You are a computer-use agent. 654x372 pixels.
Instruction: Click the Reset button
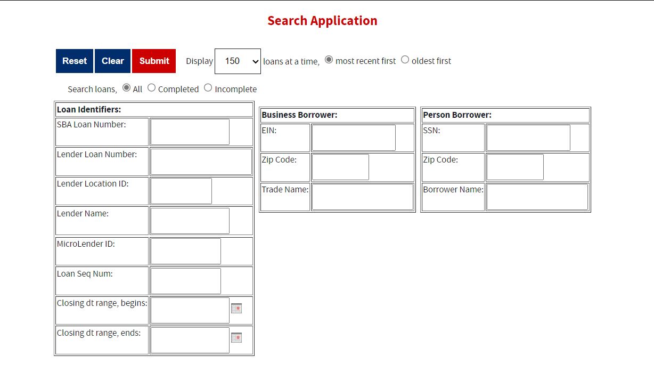(x=75, y=61)
